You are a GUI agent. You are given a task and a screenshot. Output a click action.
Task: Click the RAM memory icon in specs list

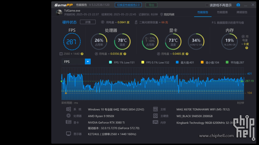(x=156, y=122)
